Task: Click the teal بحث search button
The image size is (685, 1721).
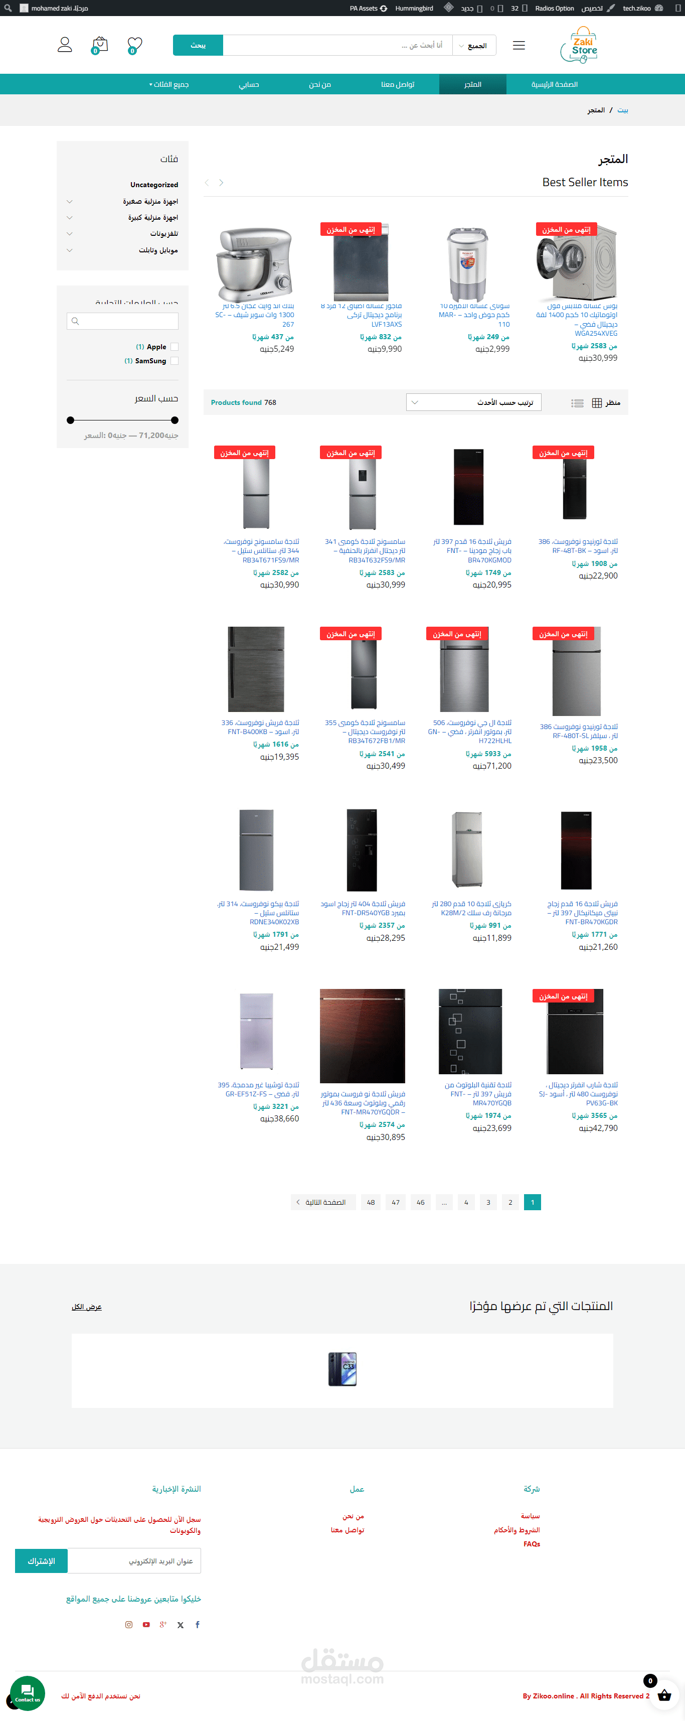Action: click(198, 46)
